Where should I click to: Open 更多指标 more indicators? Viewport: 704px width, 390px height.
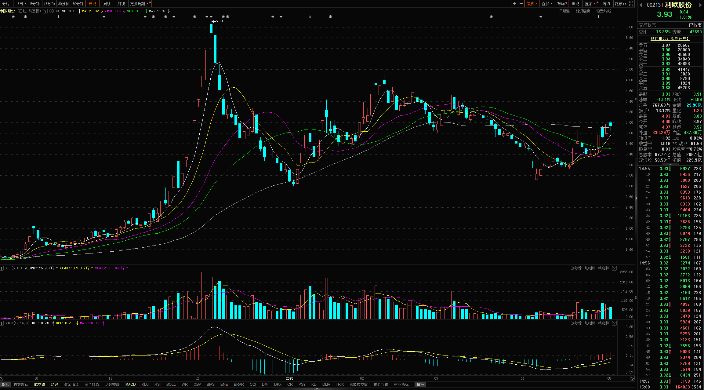(x=401, y=385)
